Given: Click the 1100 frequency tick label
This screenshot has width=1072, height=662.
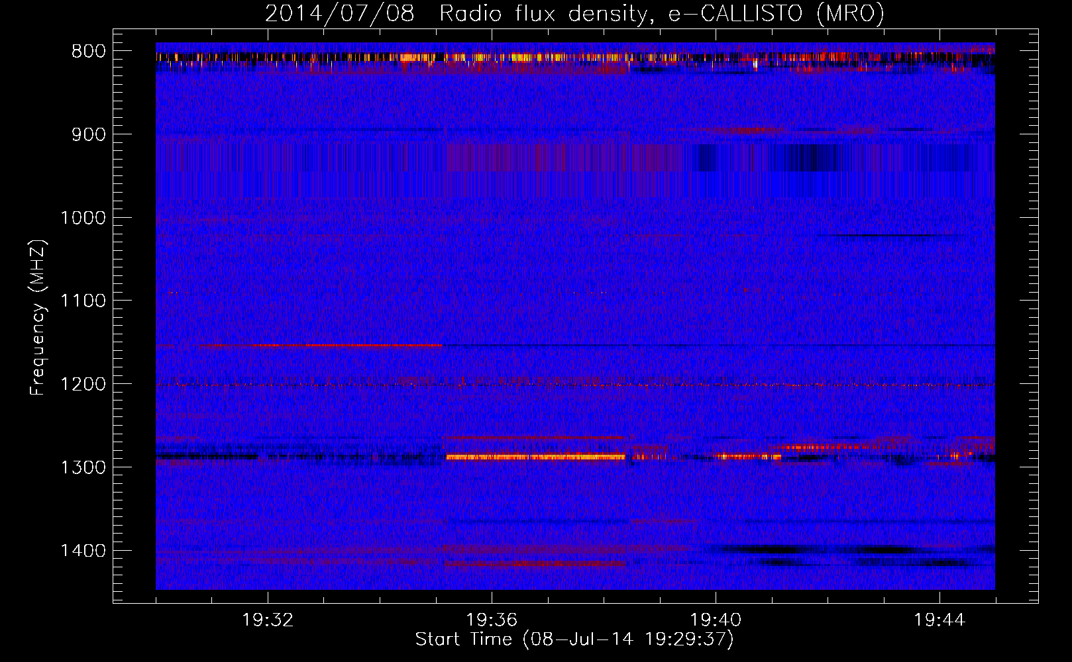Looking at the screenshot, I should click(83, 301).
